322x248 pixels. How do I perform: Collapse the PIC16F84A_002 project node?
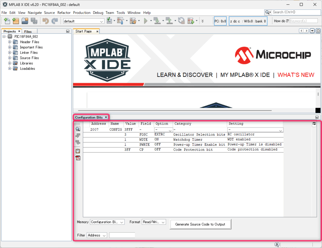pyautogui.click(x=4, y=36)
